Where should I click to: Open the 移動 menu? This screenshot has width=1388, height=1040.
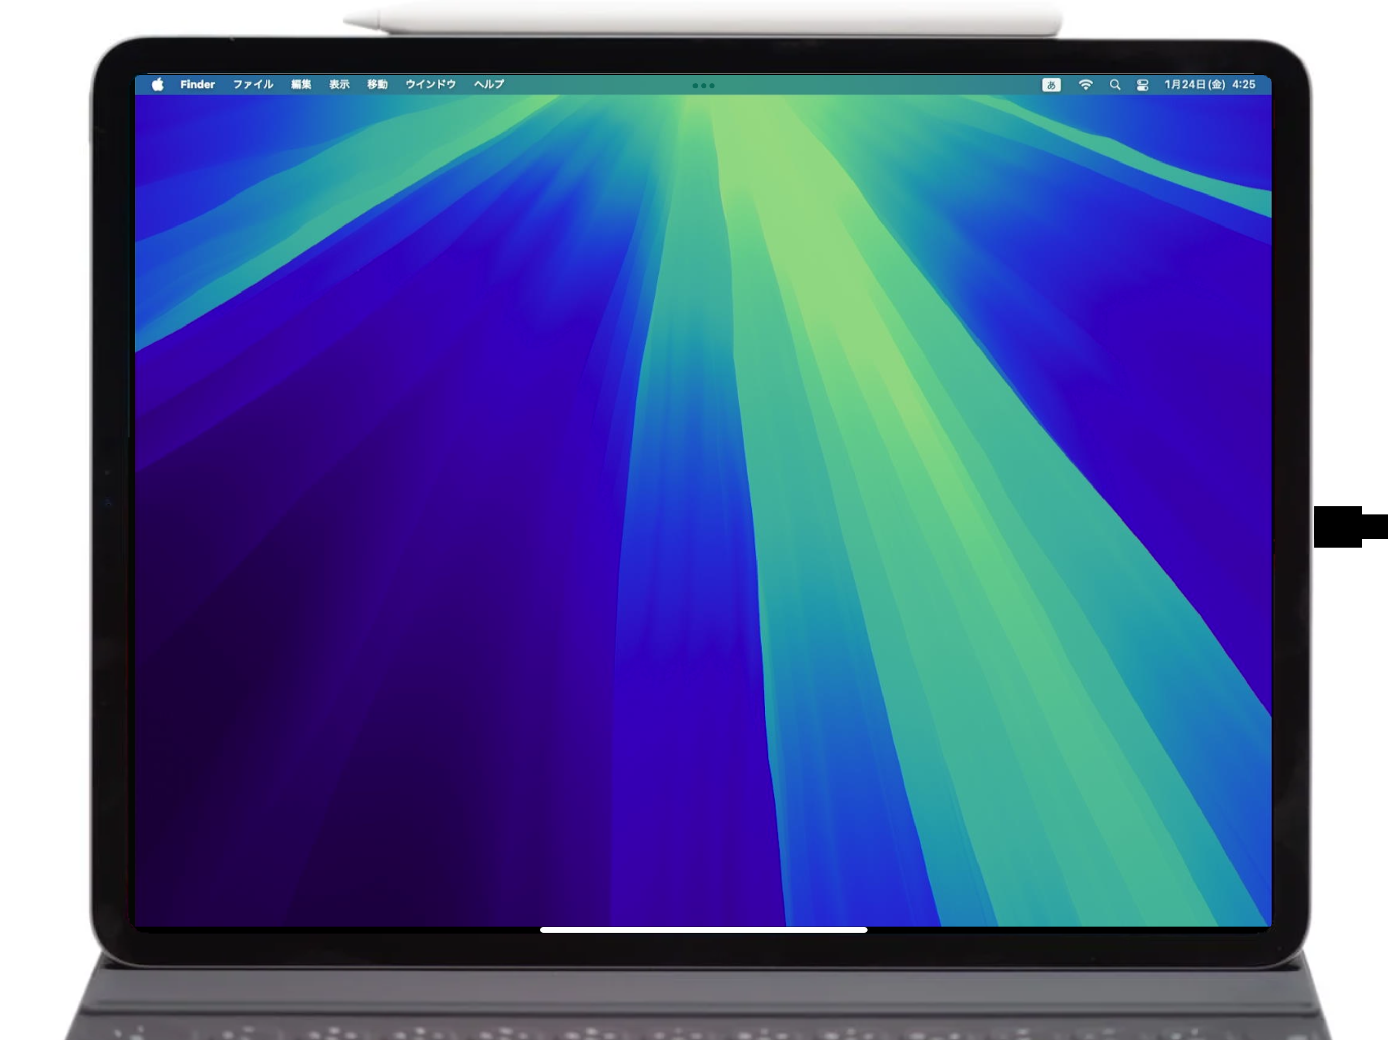pyautogui.click(x=377, y=85)
